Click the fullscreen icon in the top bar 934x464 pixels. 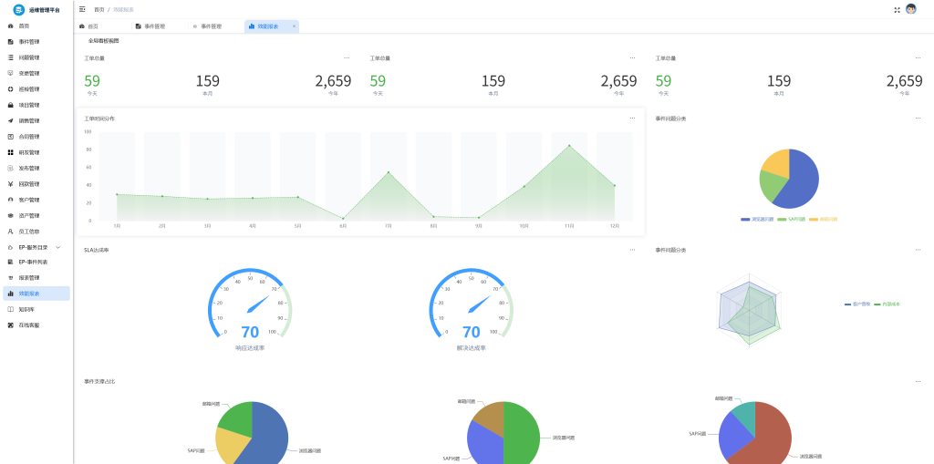(x=897, y=9)
